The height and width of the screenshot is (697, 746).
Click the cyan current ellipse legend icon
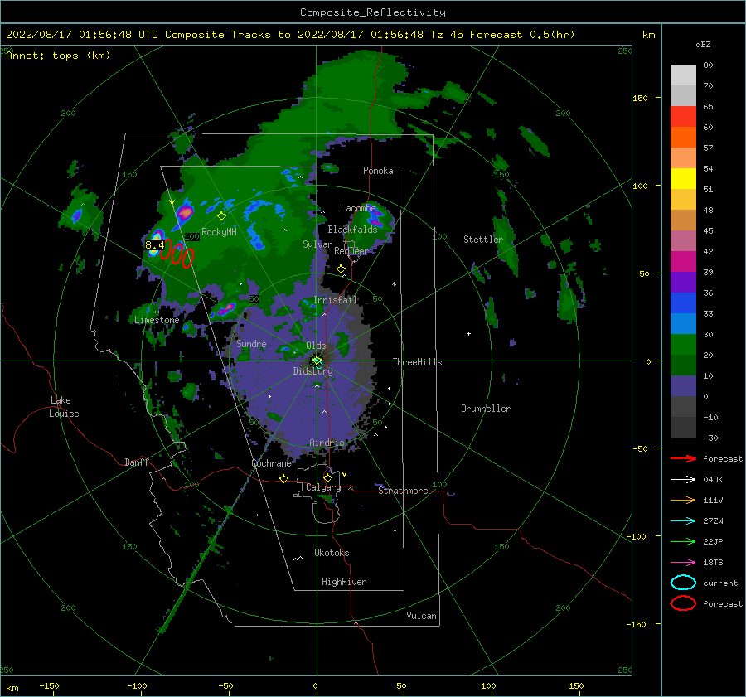pyautogui.click(x=683, y=583)
